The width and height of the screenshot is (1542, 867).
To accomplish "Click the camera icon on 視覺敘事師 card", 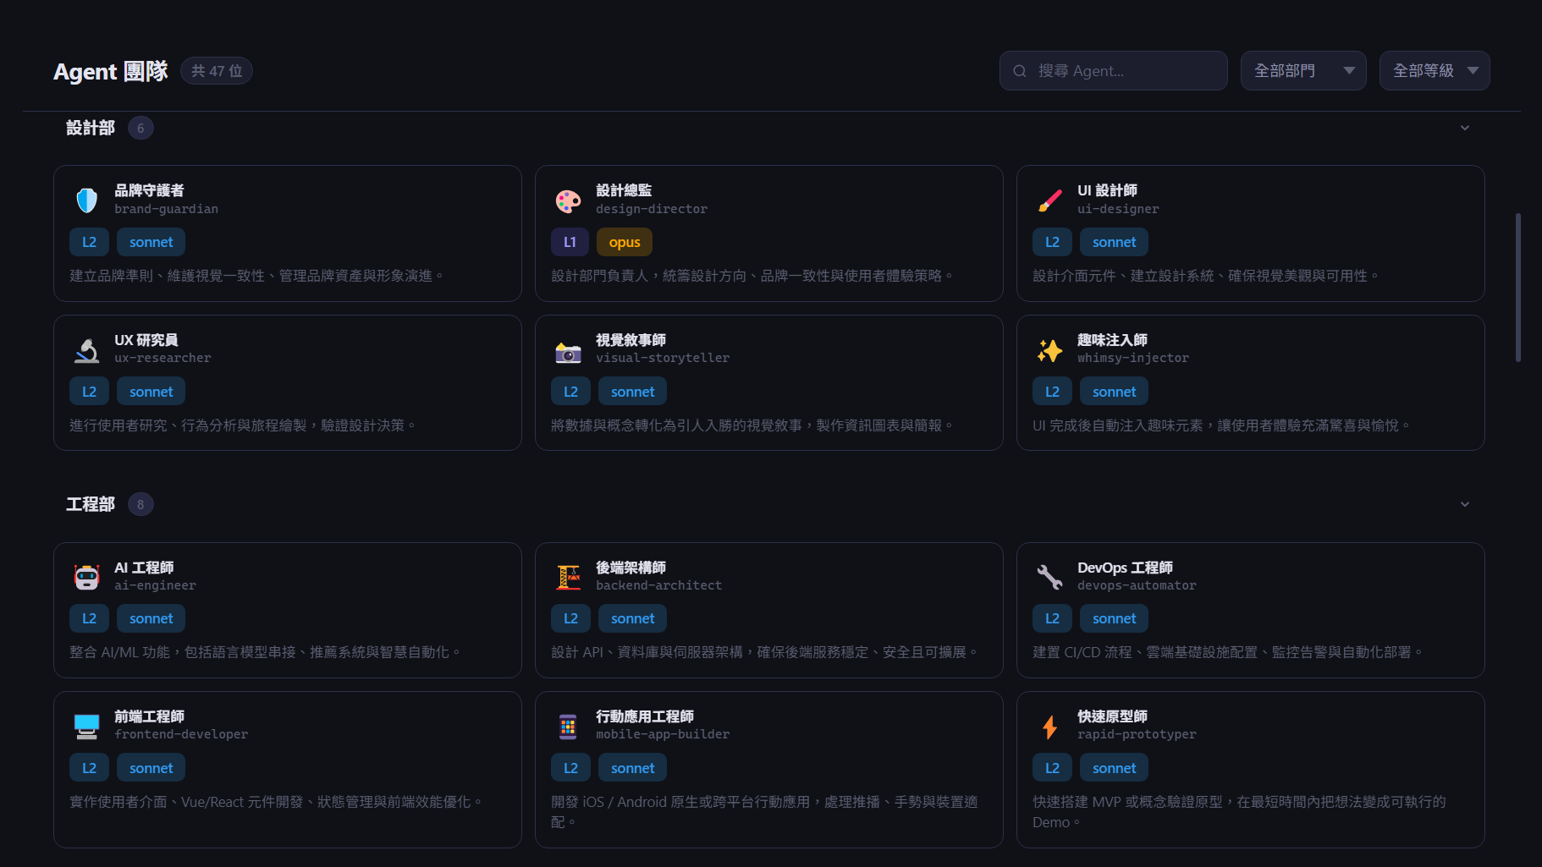I will pyautogui.click(x=568, y=348).
